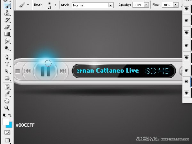Toggle the fourth layer eye icon from top
Viewport: 192px width, 144px height.
(x=186, y=45)
